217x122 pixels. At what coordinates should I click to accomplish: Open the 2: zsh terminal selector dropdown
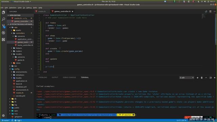click(x=186, y=78)
